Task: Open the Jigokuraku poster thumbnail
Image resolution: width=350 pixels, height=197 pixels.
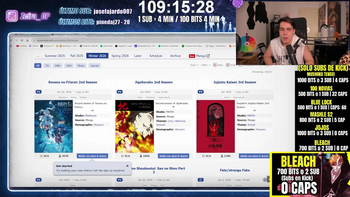Action: click(135, 126)
